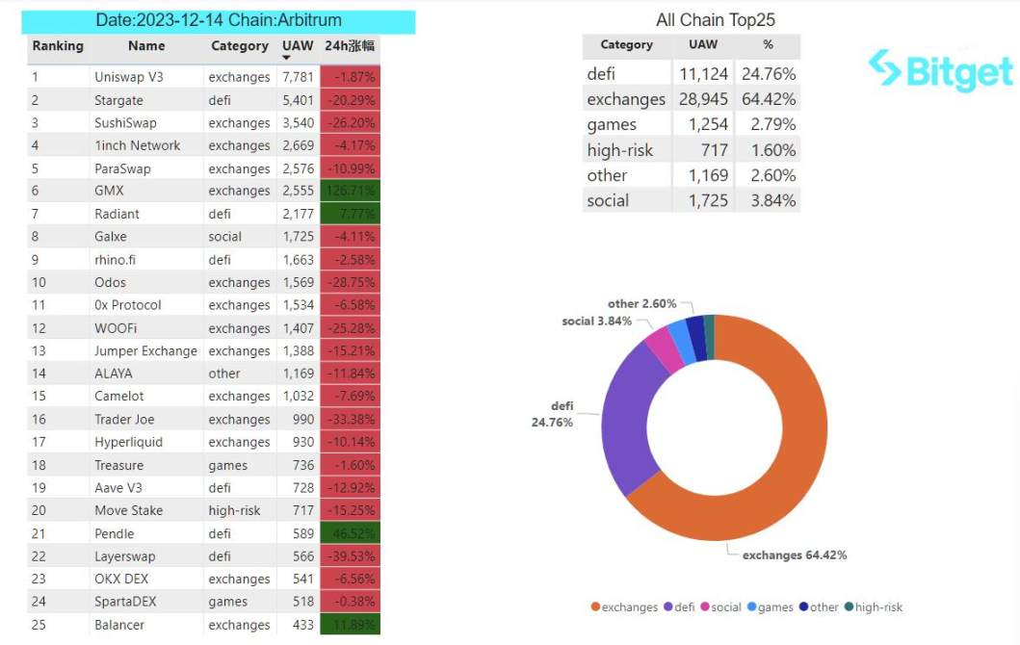Image resolution: width=1020 pixels, height=645 pixels.
Task: Click the % header in summary table
Action: (769, 45)
